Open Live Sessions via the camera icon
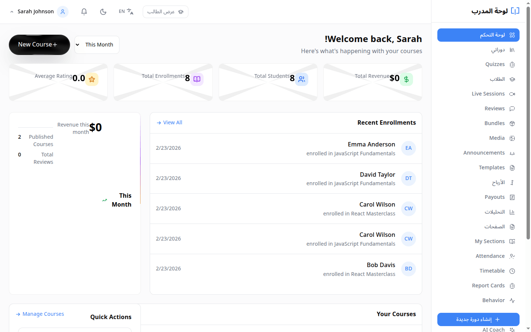The image size is (531, 332). [x=512, y=94]
